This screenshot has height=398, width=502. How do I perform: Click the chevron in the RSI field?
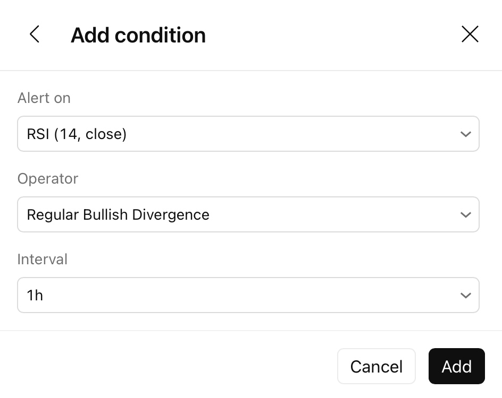(465, 134)
